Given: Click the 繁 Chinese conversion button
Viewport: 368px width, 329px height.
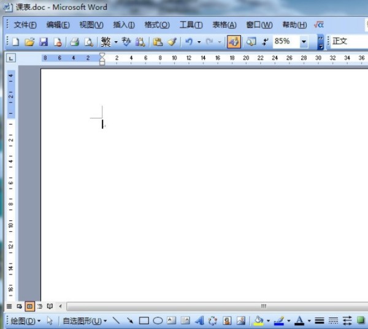Looking at the screenshot, I should pyautogui.click(x=106, y=42).
